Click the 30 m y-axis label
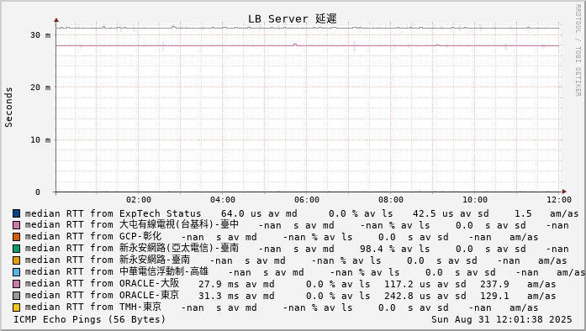The width and height of the screenshot is (586, 331). [40, 35]
